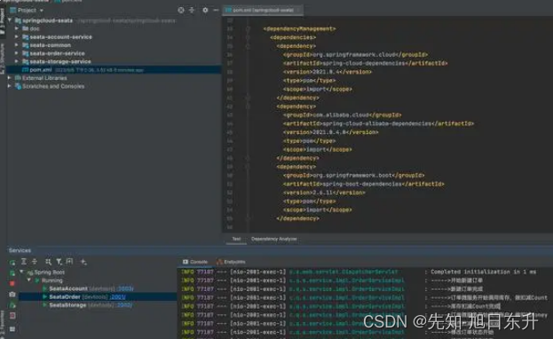Click the expand all icon in Project panel
Viewport: 553px width, 339px height.
[192, 11]
